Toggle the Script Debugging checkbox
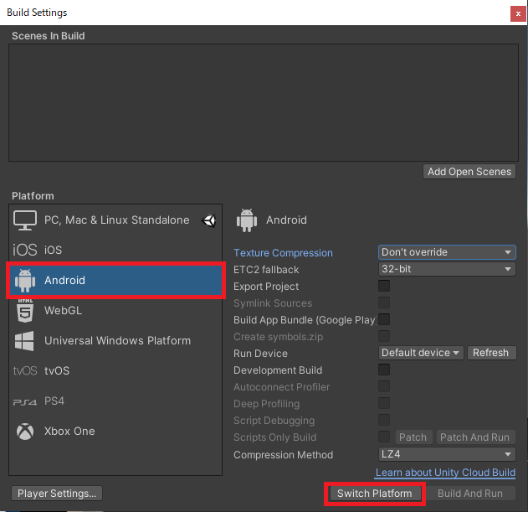528x512 pixels. (384, 420)
